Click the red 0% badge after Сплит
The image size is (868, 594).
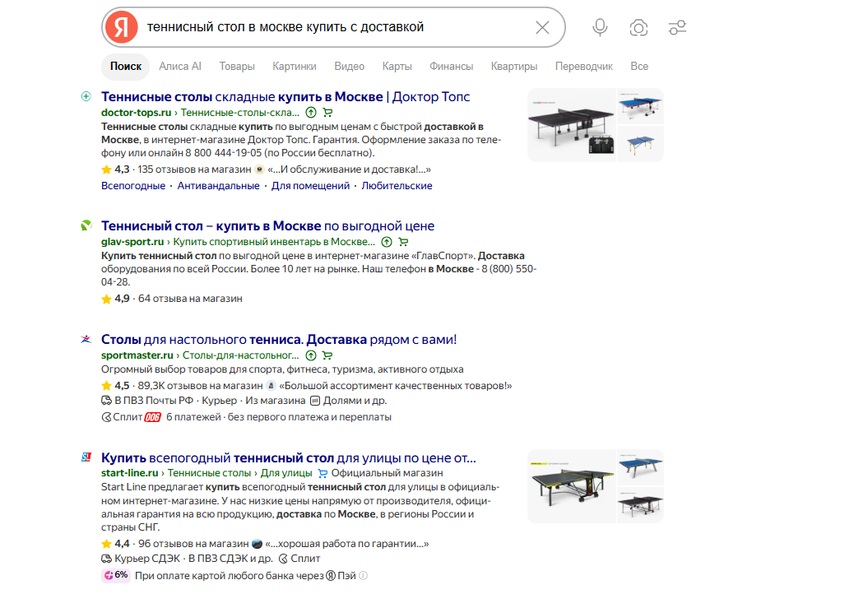153,417
